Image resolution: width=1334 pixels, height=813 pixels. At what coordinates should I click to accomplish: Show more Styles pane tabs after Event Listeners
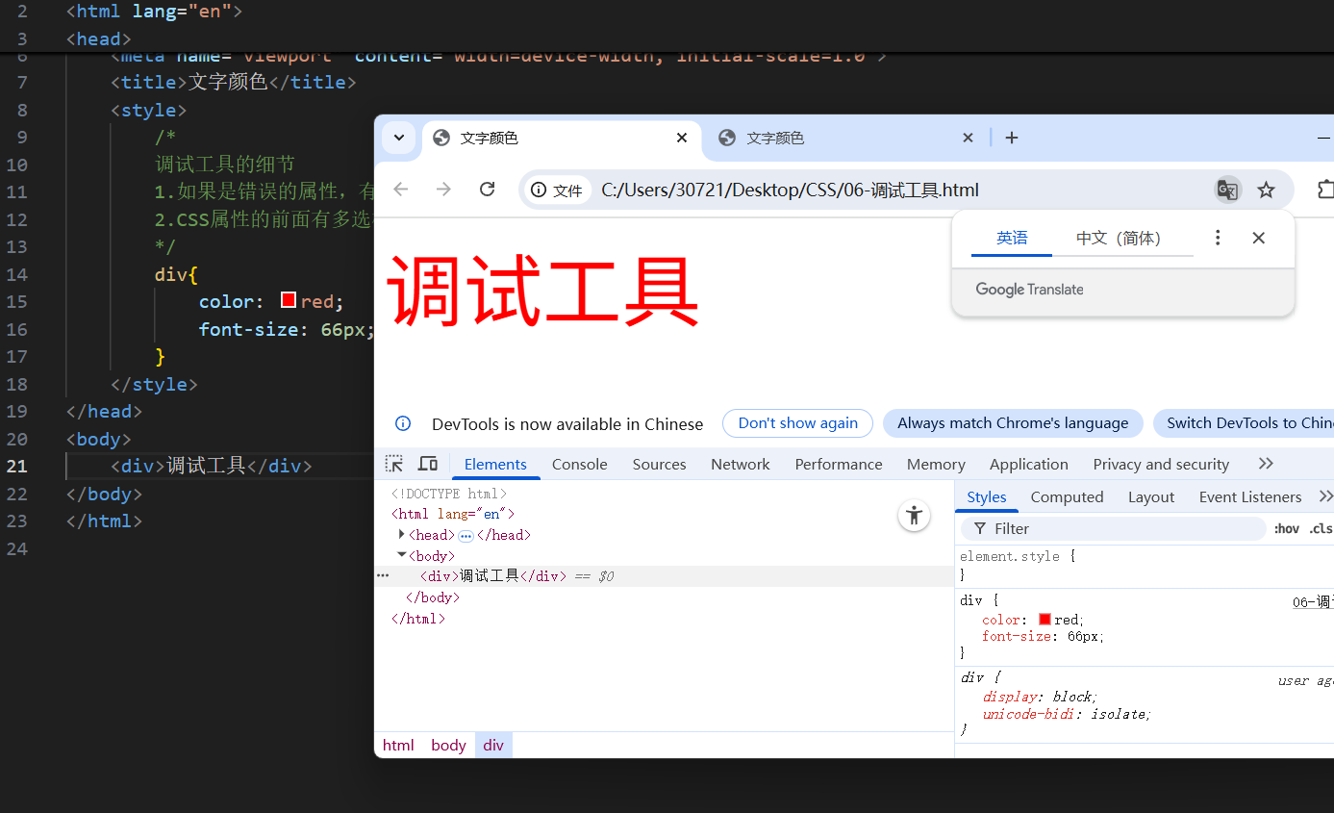[x=1325, y=496]
